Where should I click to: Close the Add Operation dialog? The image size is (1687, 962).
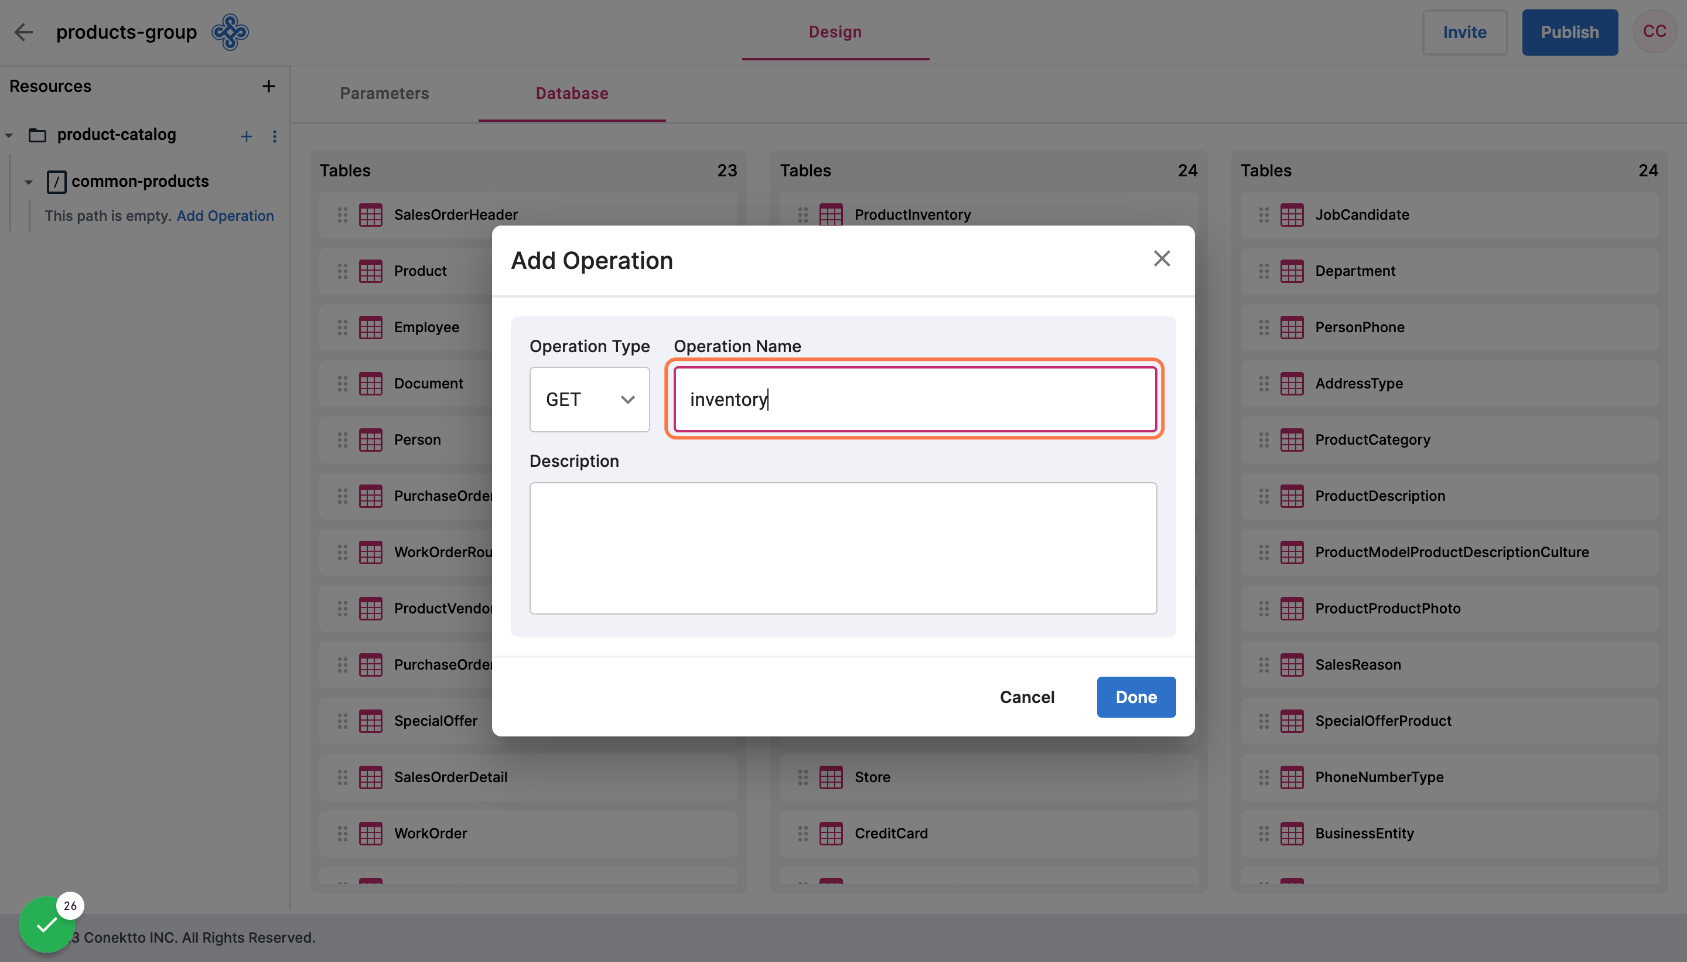1161,258
